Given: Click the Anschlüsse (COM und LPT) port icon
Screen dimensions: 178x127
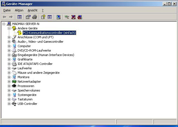Looking at the screenshot, I should click(x=14, y=37).
